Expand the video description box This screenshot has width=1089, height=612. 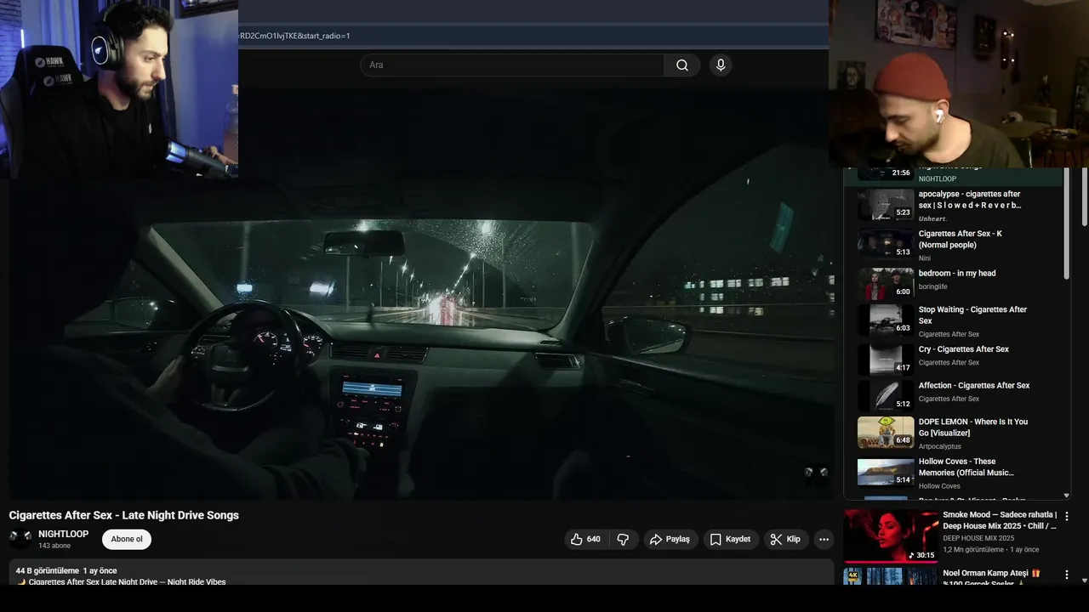(421, 573)
